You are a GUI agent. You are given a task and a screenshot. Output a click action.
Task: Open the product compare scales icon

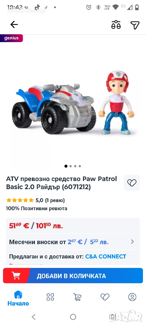click(116, 25)
